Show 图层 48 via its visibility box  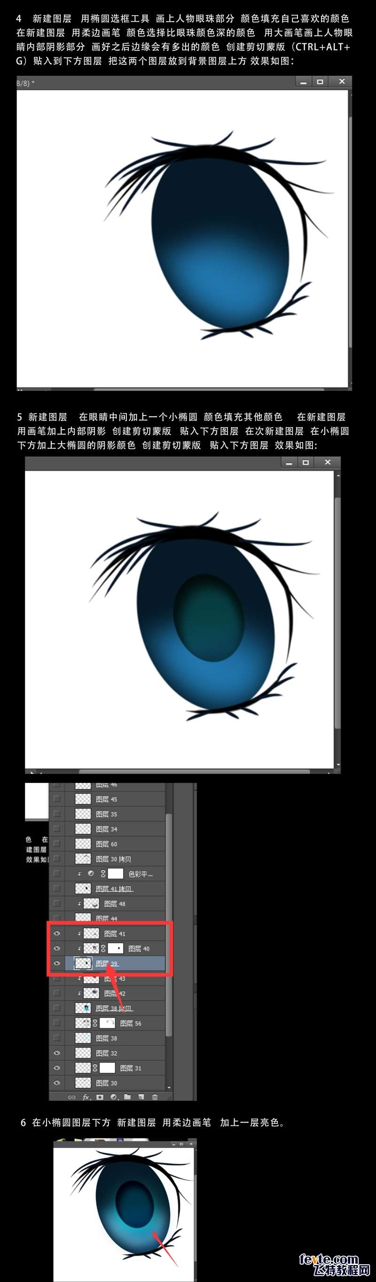(57, 904)
